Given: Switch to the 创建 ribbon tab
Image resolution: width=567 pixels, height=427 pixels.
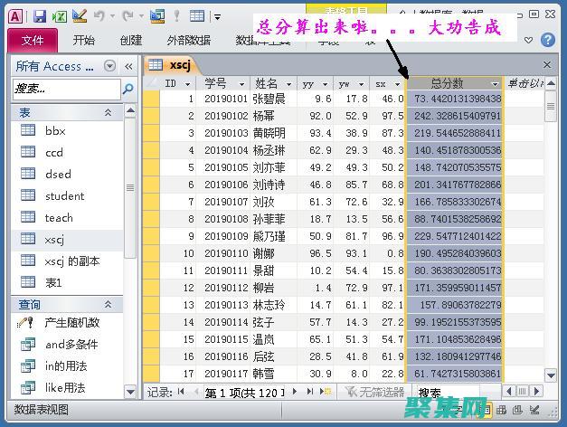Looking at the screenshot, I should 131,41.
